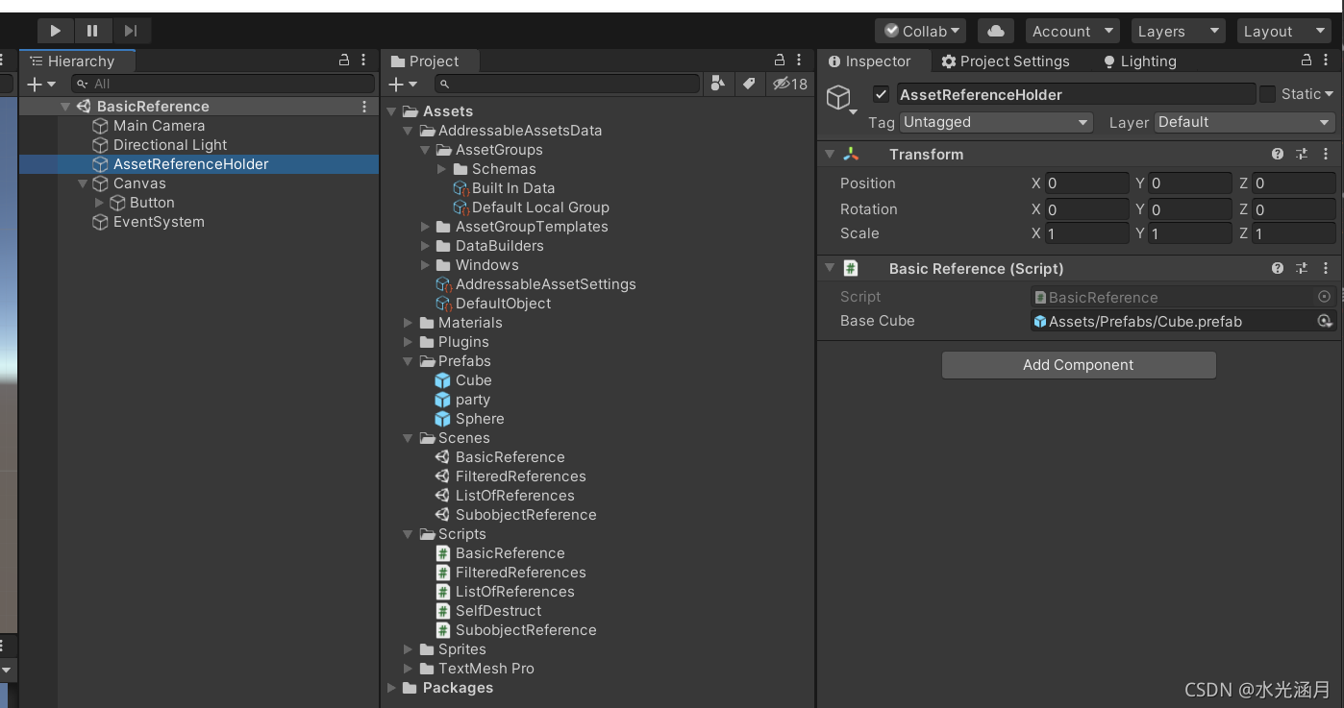This screenshot has width=1344, height=708.
Task: Open the Collab dropdown
Action: pyautogui.click(x=921, y=31)
